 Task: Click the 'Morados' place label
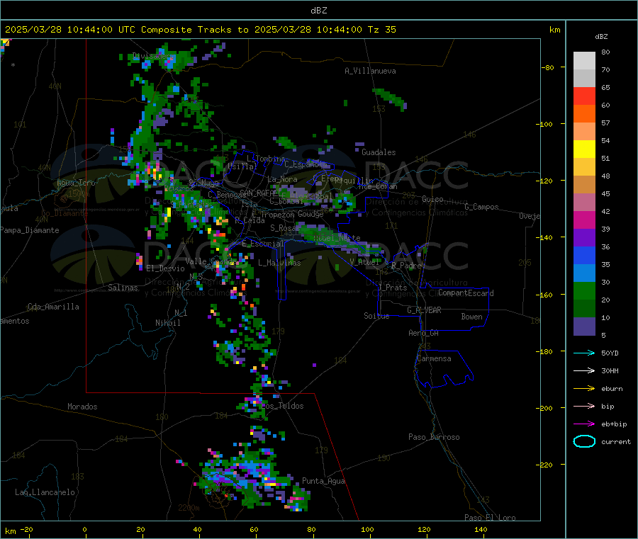tap(82, 407)
